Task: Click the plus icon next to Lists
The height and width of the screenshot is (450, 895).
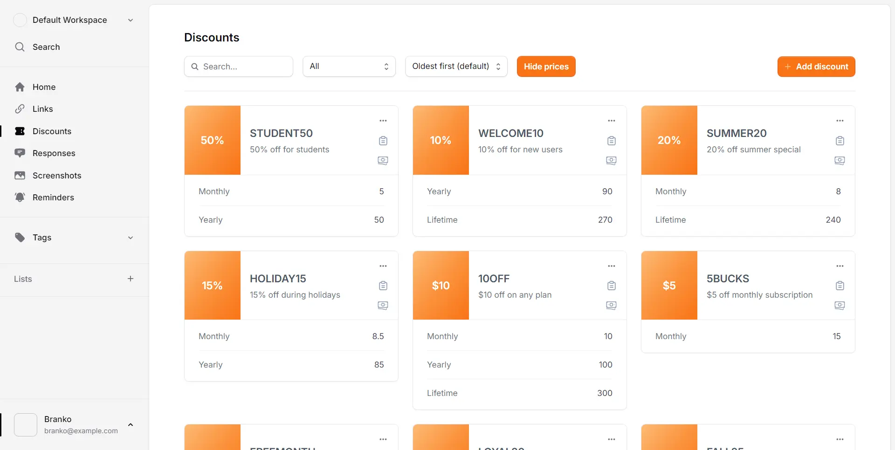Action: [x=131, y=279]
